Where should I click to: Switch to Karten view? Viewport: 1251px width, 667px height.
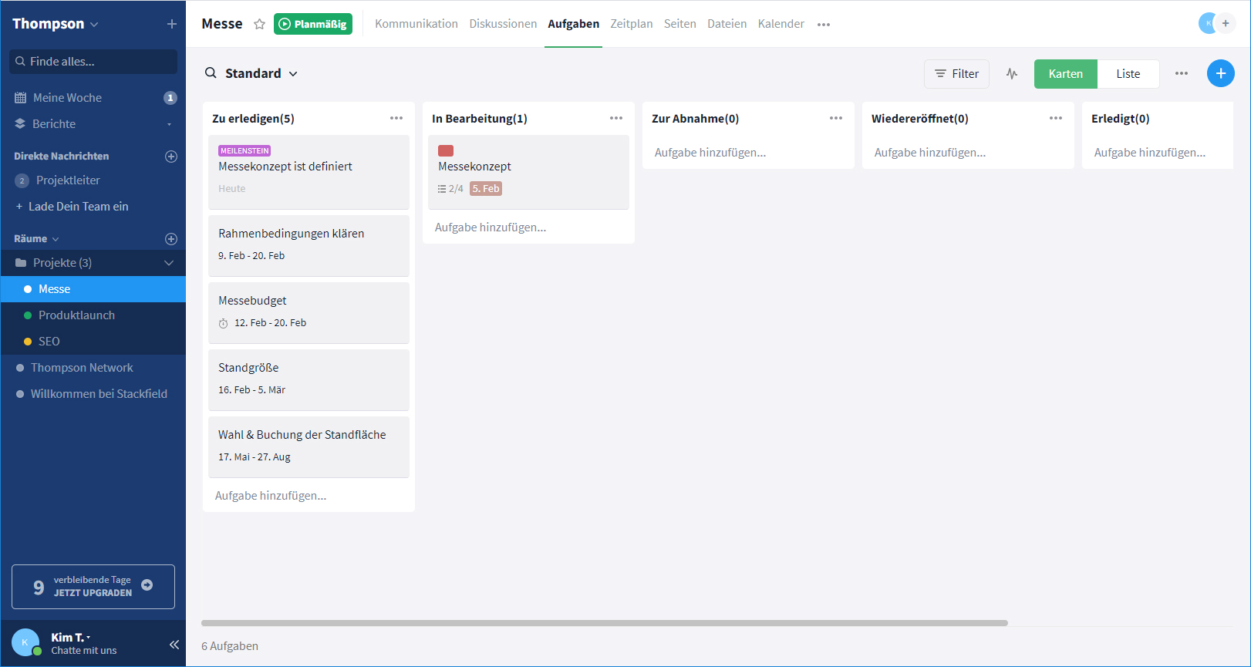(x=1065, y=74)
